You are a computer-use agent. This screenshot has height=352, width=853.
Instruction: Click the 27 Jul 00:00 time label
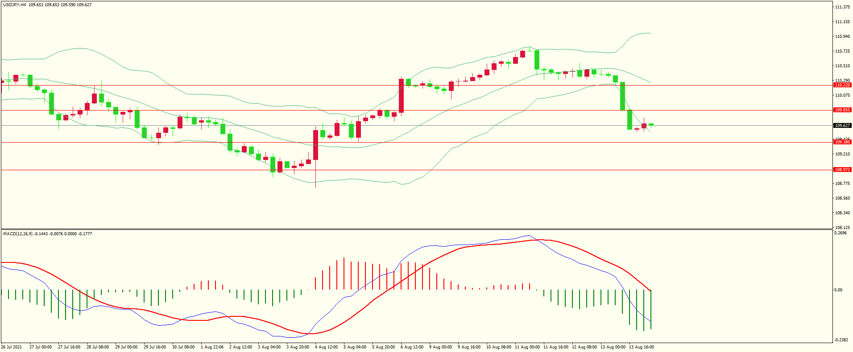[x=41, y=347]
